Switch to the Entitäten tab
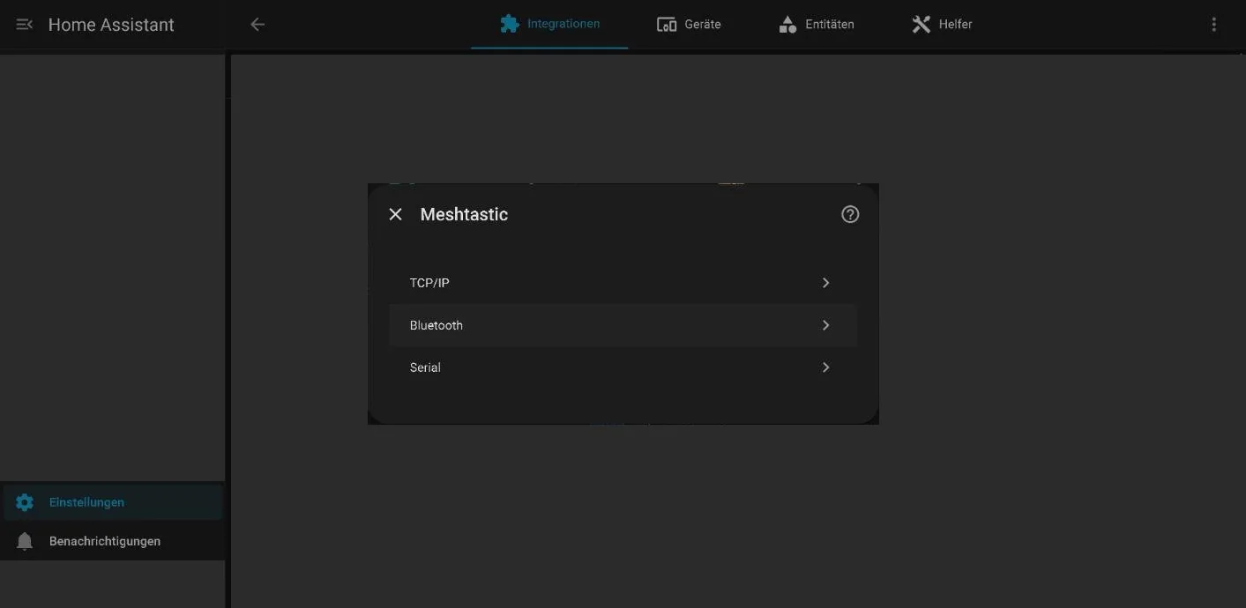 coord(817,24)
